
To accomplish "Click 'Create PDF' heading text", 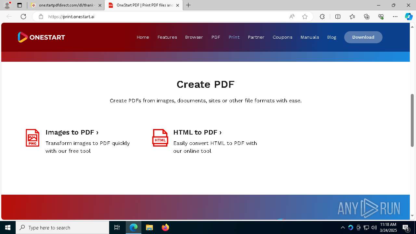I will coord(205,84).
